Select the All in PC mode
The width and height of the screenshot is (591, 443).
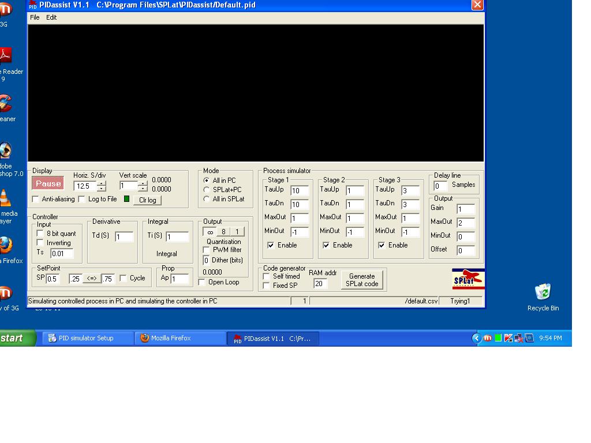pos(206,181)
